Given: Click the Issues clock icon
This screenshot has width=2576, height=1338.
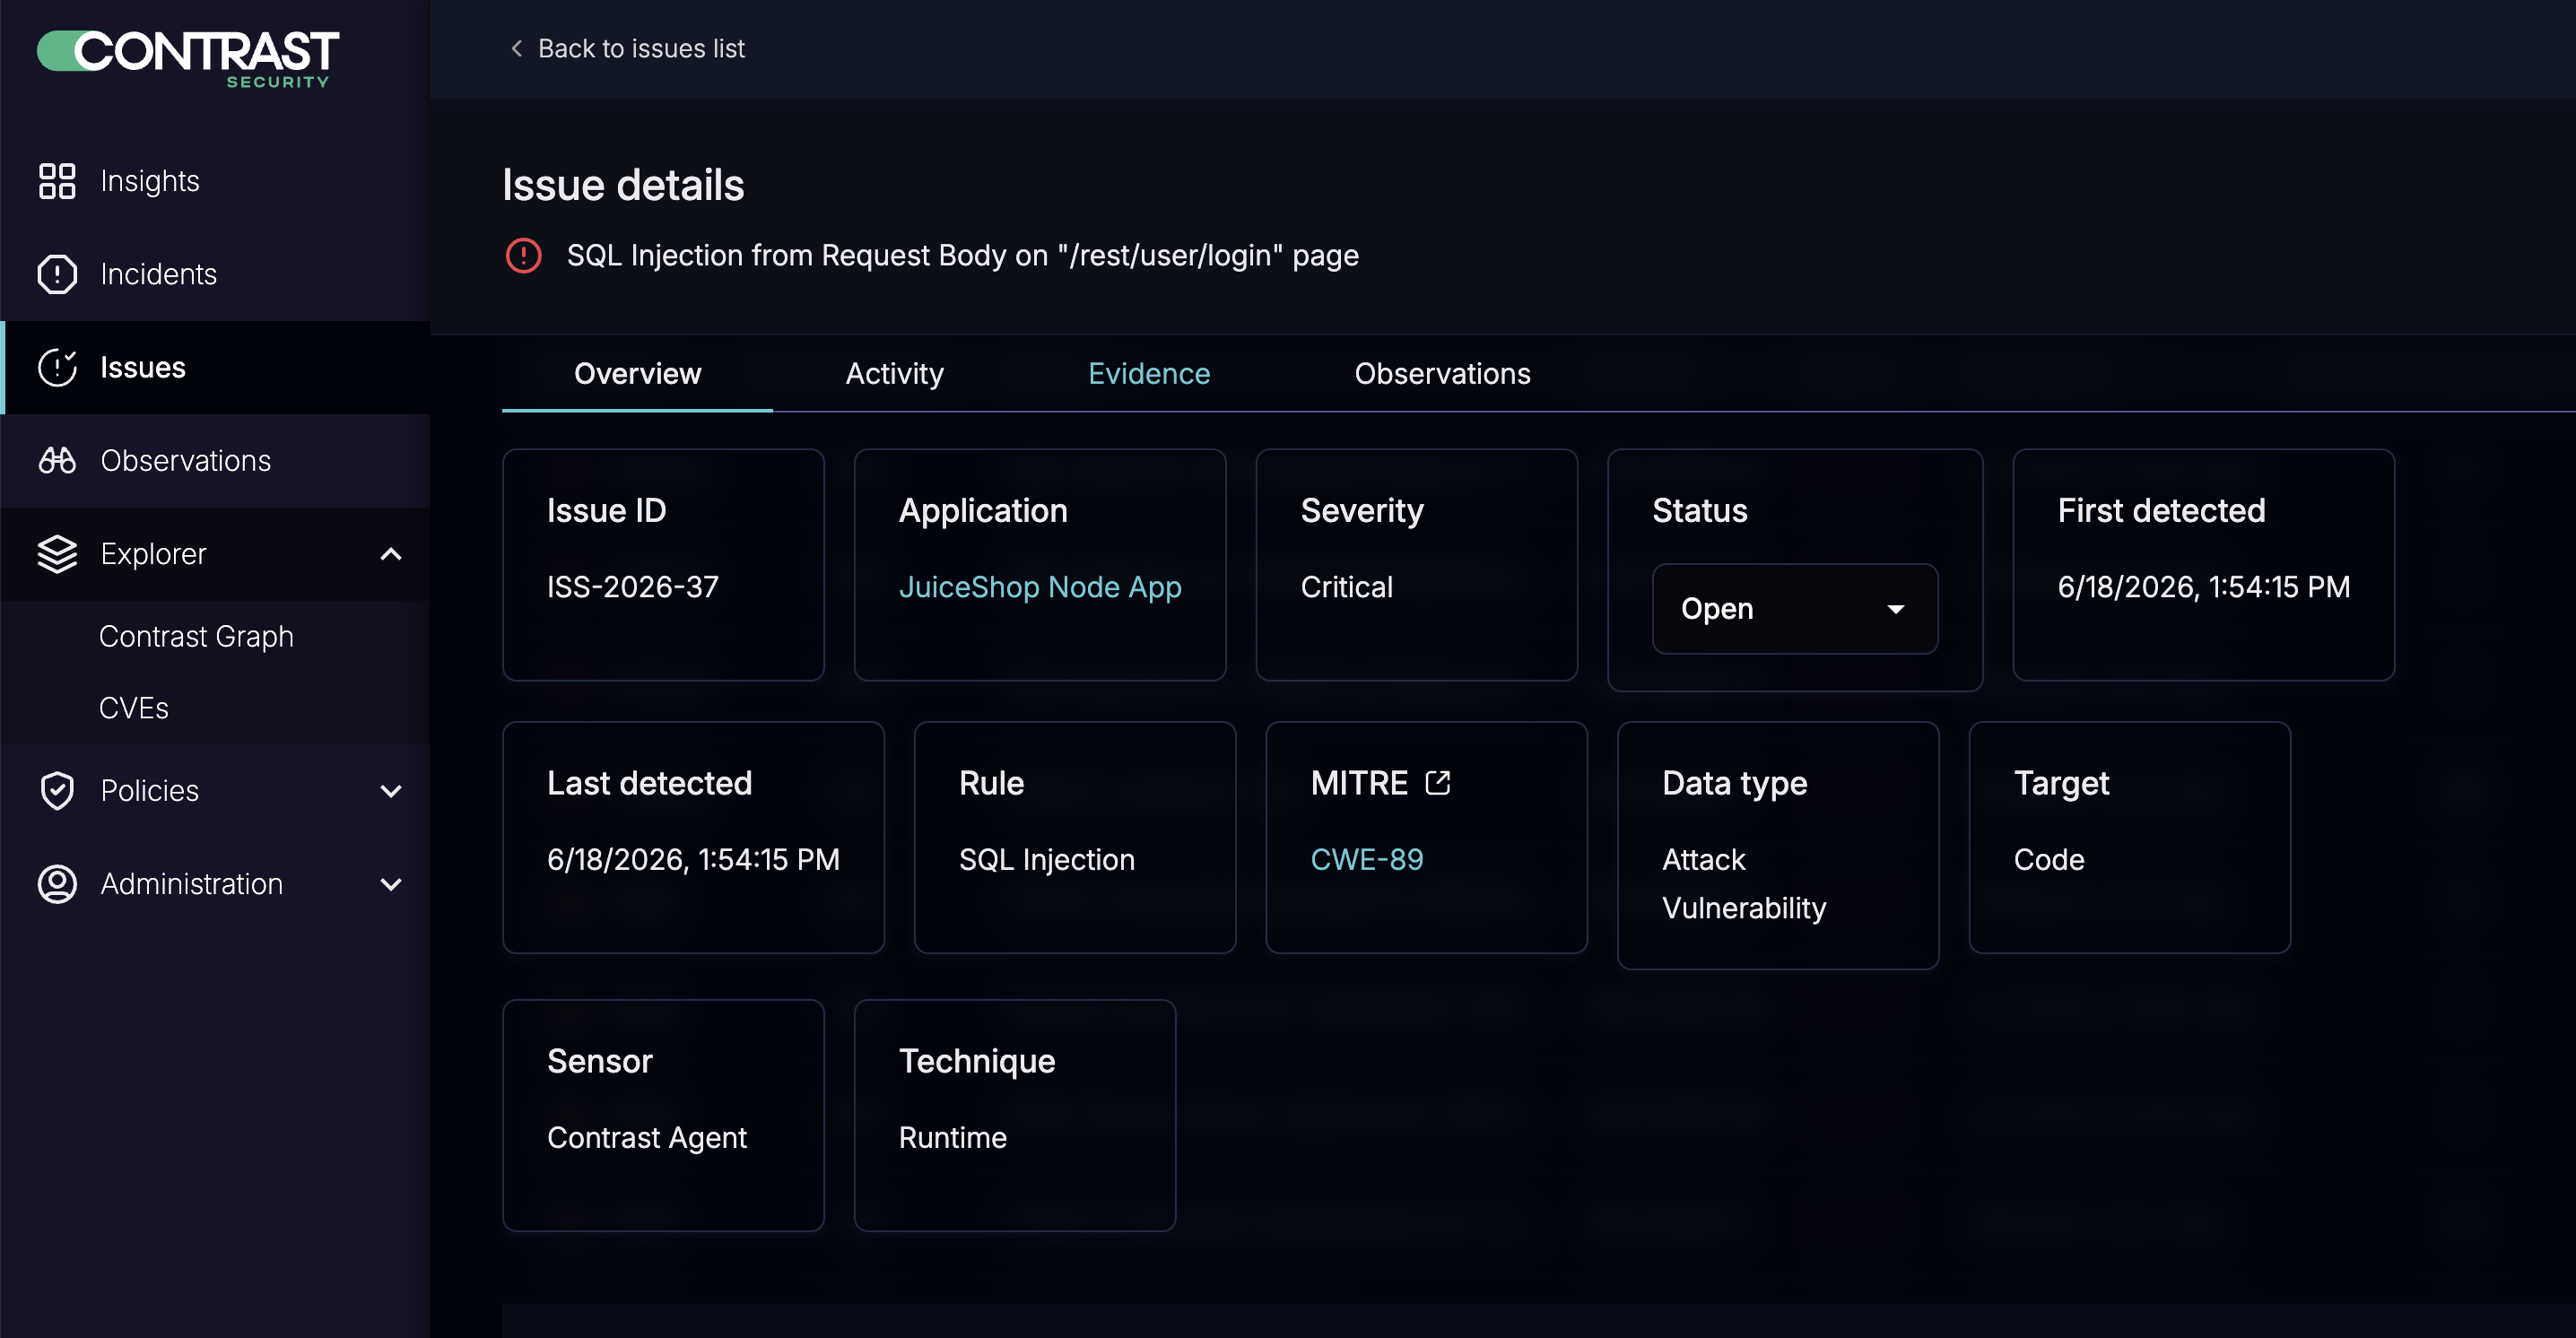Looking at the screenshot, I should click(57, 367).
